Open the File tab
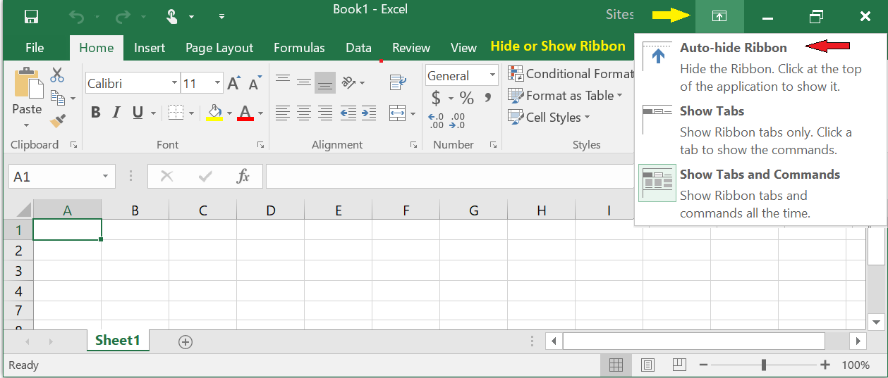Screen dimensions: 888x378 [35, 48]
